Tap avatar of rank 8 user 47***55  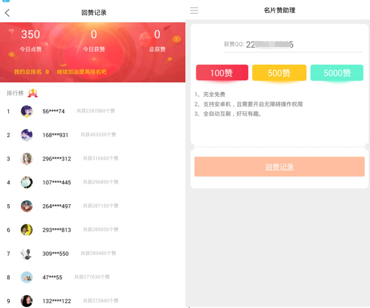[x=27, y=277]
